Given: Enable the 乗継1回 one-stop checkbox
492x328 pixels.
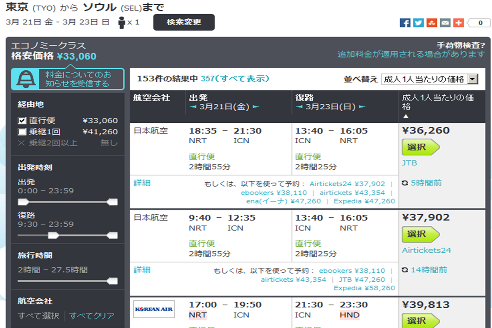Looking at the screenshot, I should point(22,132).
